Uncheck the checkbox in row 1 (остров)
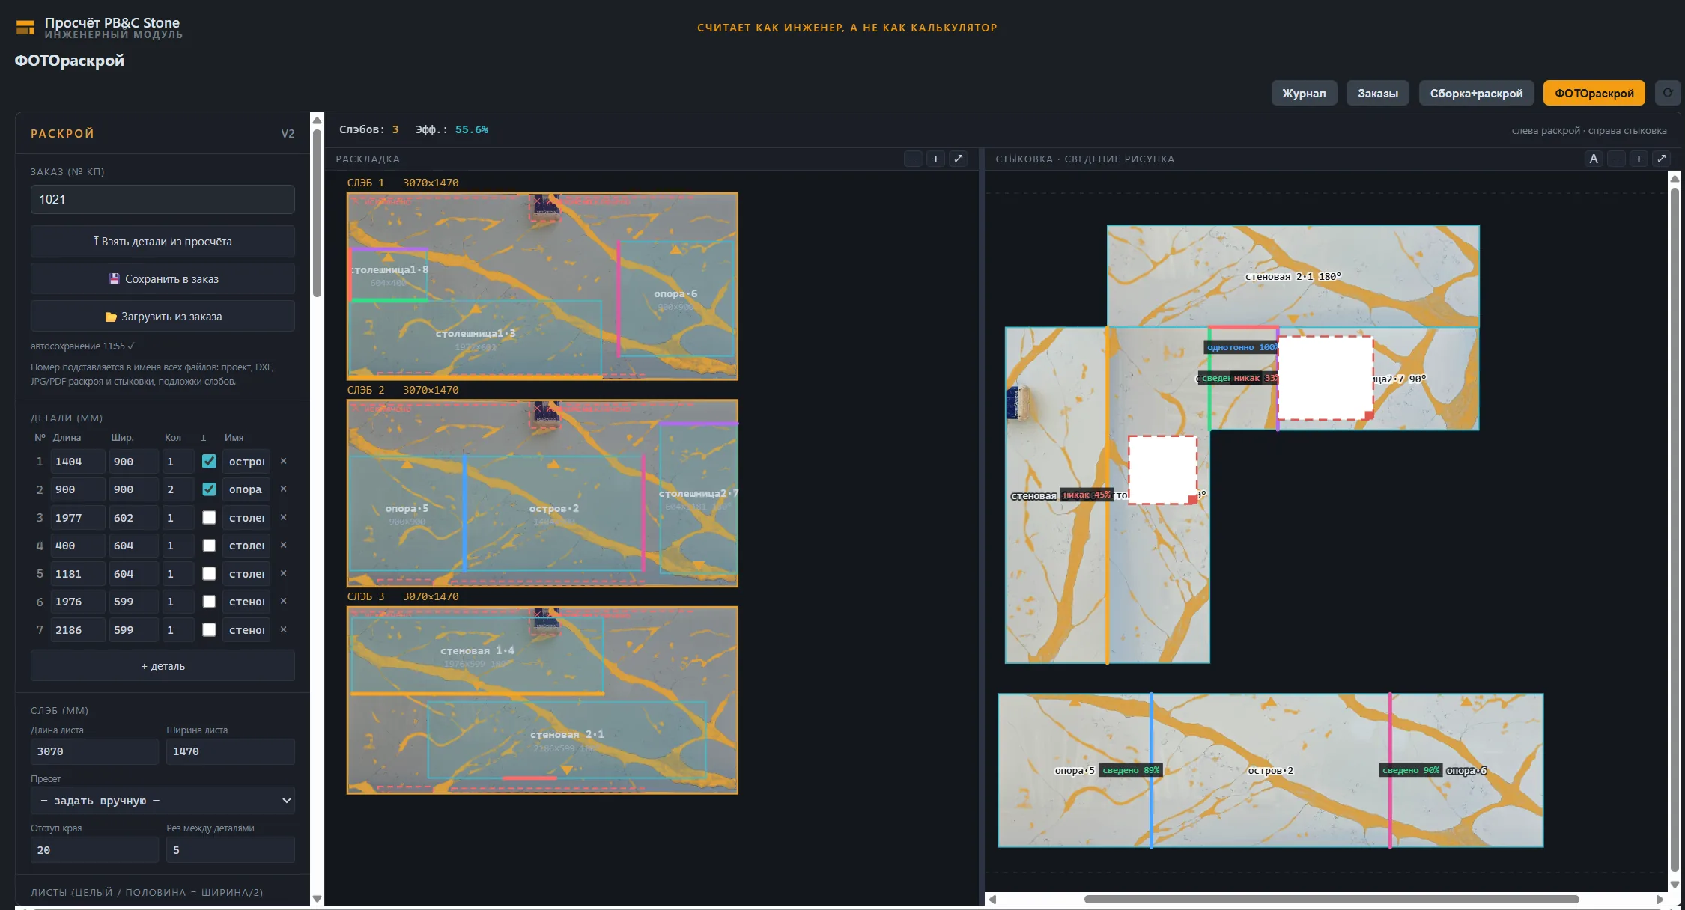The image size is (1685, 910). click(209, 461)
